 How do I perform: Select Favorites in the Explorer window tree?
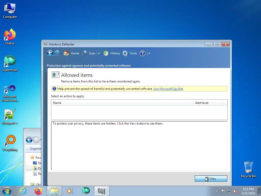coord(36,157)
